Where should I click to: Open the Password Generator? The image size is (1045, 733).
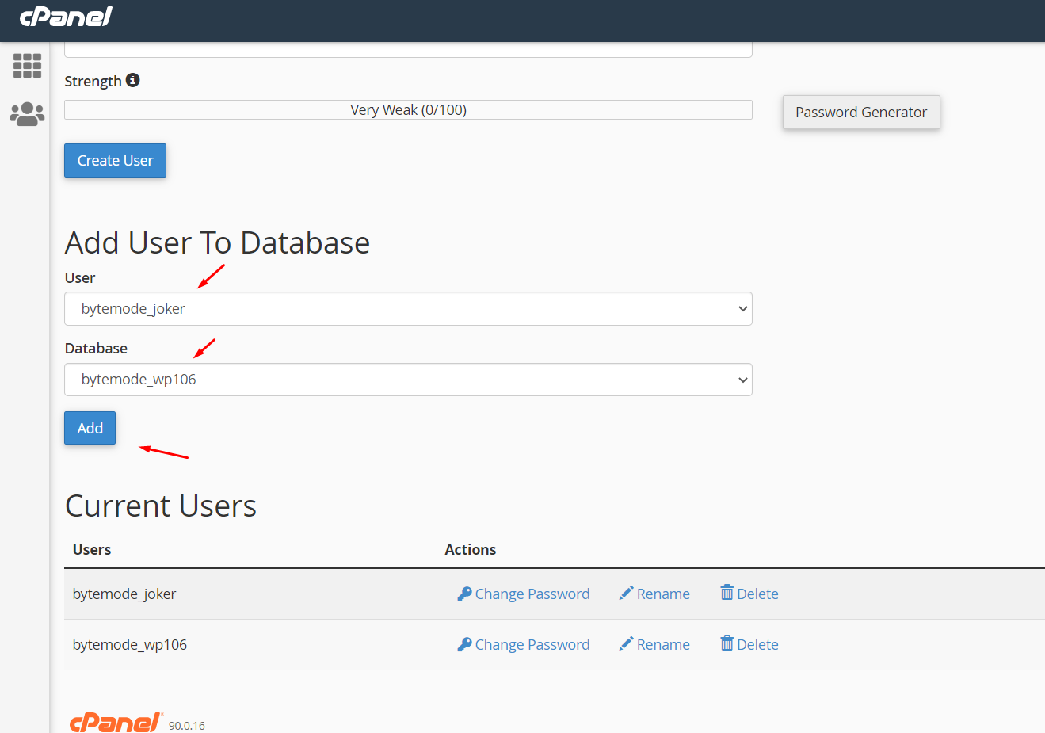[x=860, y=113]
